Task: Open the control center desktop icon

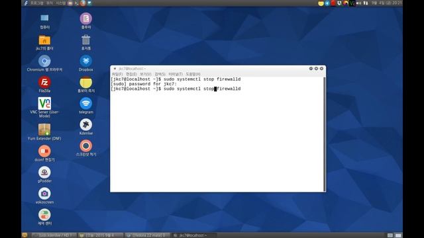Action: coord(44,215)
